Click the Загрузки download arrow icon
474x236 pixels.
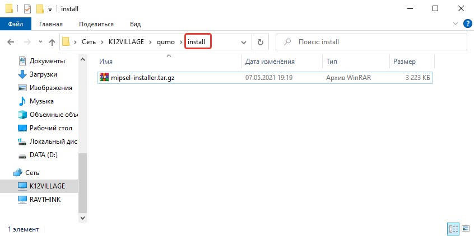click(x=22, y=74)
